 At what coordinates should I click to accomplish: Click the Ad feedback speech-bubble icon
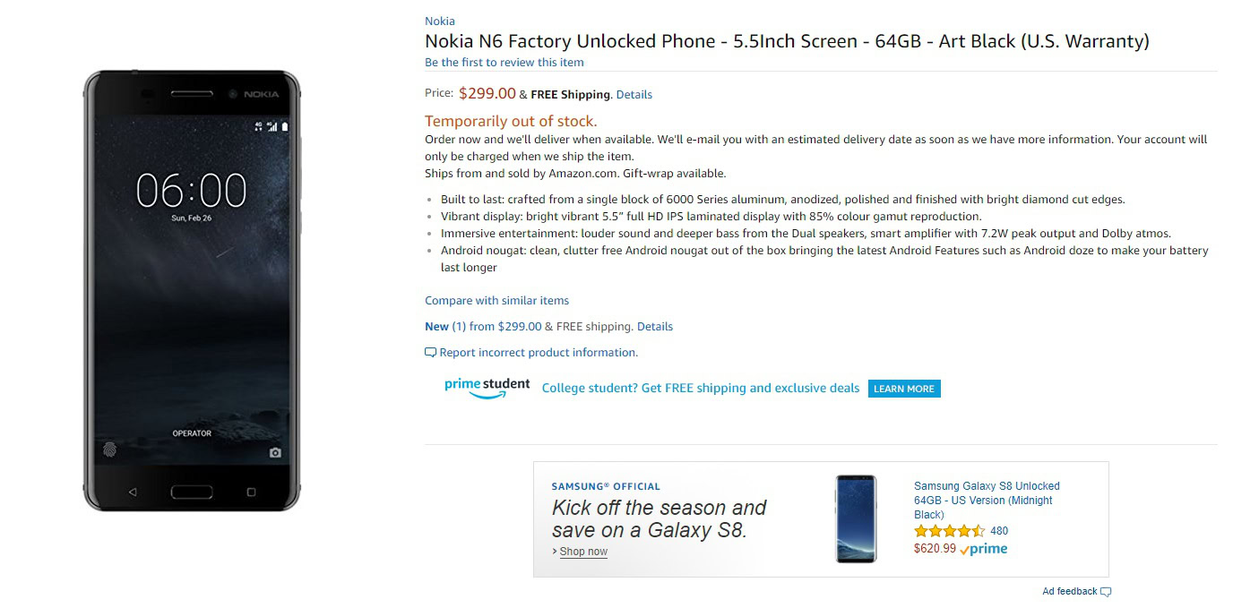1106,592
